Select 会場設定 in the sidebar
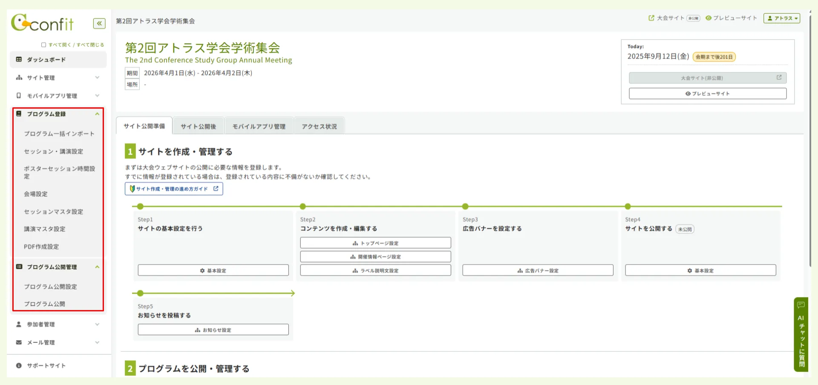Viewport: 818px width, 385px height. (x=36, y=194)
